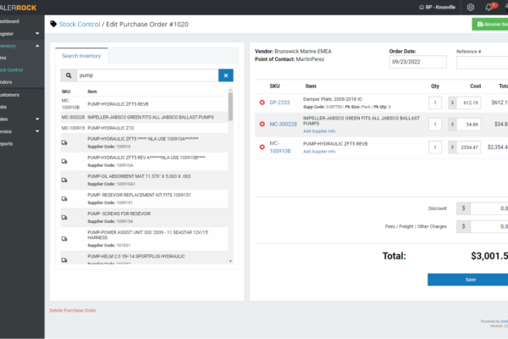Screen dimensions: 508x339
Task: Click truck icon for PUMP-HYDRAULIC ZFT5 REV A
Action: pyautogui.click(x=64, y=161)
